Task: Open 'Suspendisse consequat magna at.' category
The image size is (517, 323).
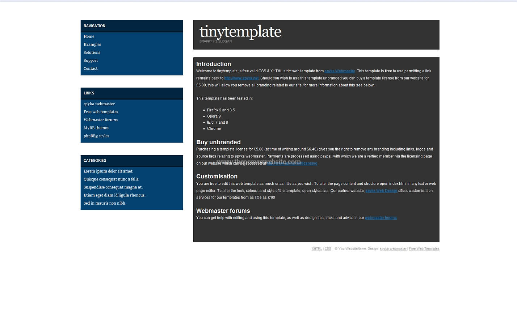Action: click(113, 187)
